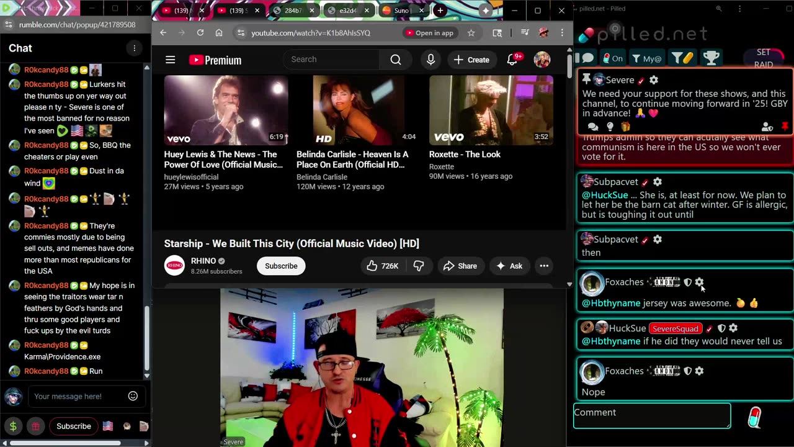
Task: Click Subscribe in Rumble chat footer
Action: [x=74, y=426]
